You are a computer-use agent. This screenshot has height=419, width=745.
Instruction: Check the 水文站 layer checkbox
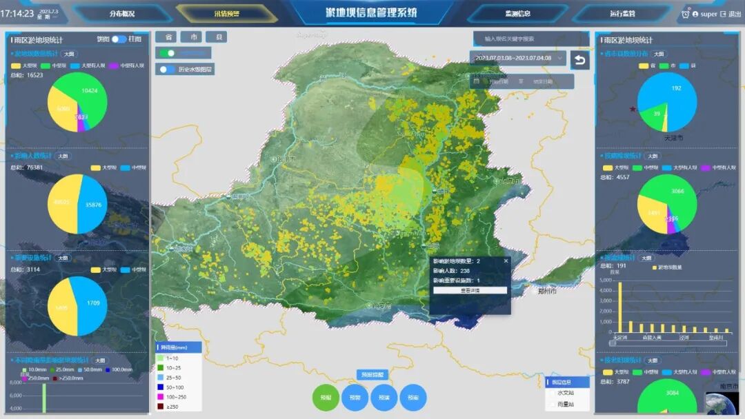552,393
